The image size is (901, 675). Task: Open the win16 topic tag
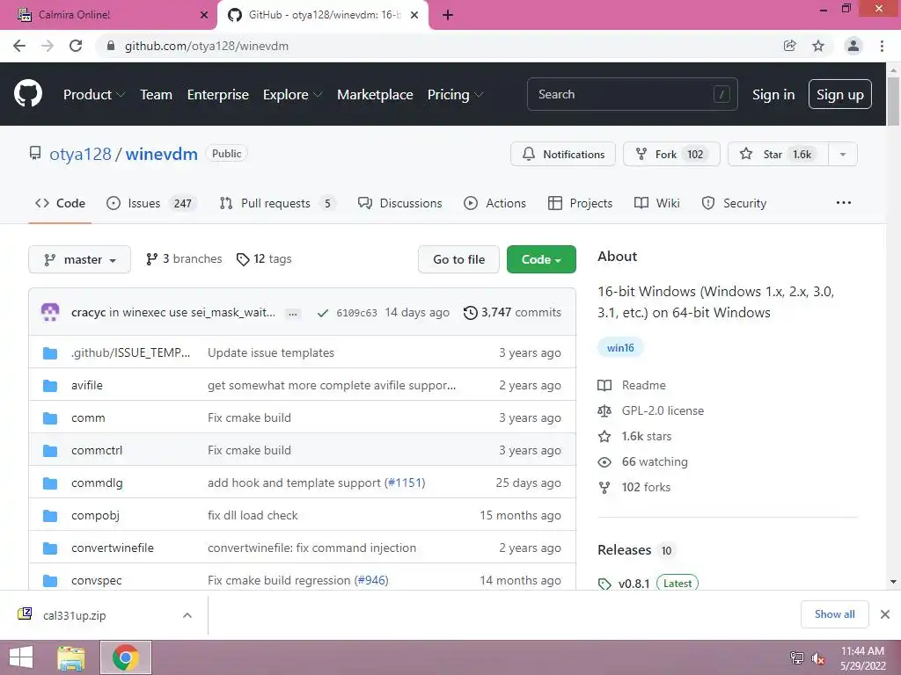coord(620,348)
